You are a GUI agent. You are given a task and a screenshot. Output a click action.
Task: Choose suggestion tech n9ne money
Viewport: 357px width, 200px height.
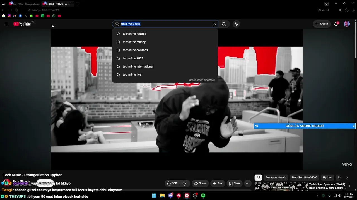point(165,42)
